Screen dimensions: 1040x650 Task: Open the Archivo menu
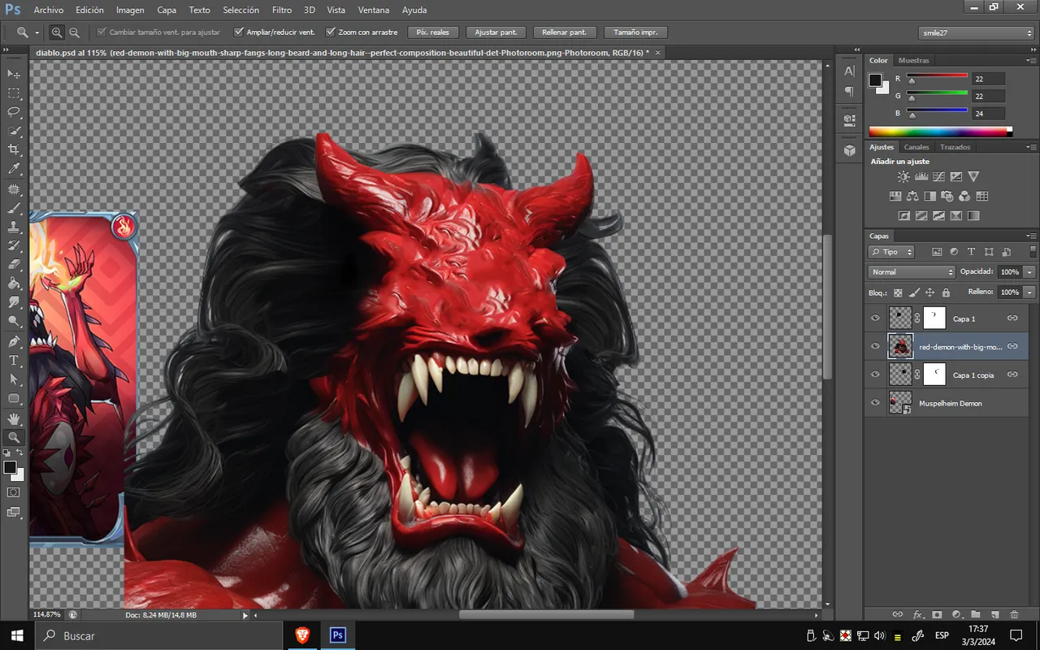[x=49, y=10]
